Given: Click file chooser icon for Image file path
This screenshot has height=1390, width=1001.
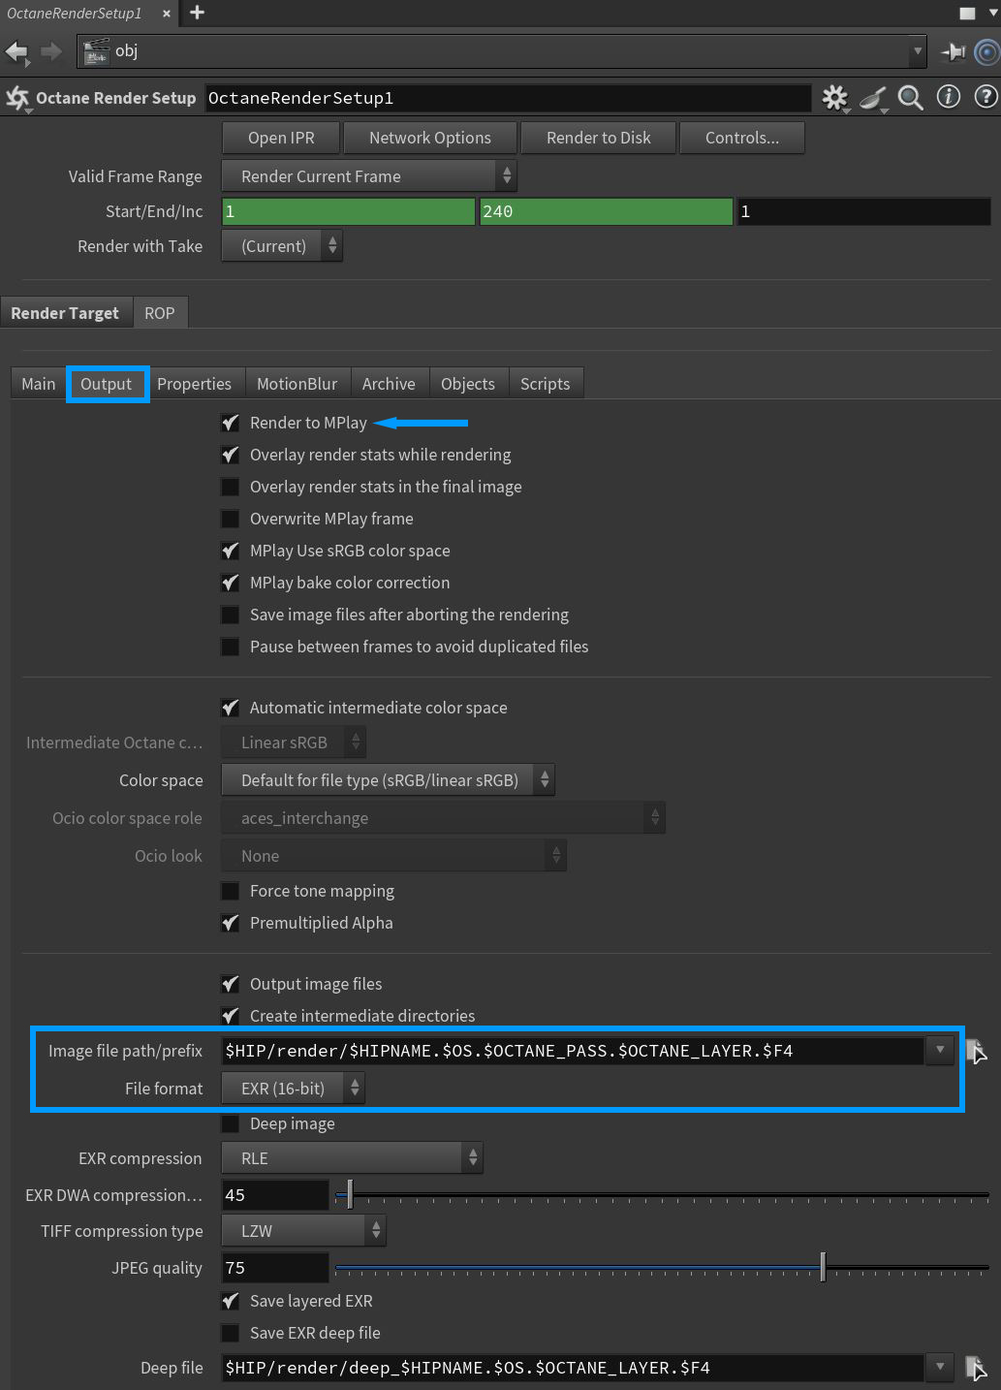Looking at the screenshot, I should click(976, 1051).
